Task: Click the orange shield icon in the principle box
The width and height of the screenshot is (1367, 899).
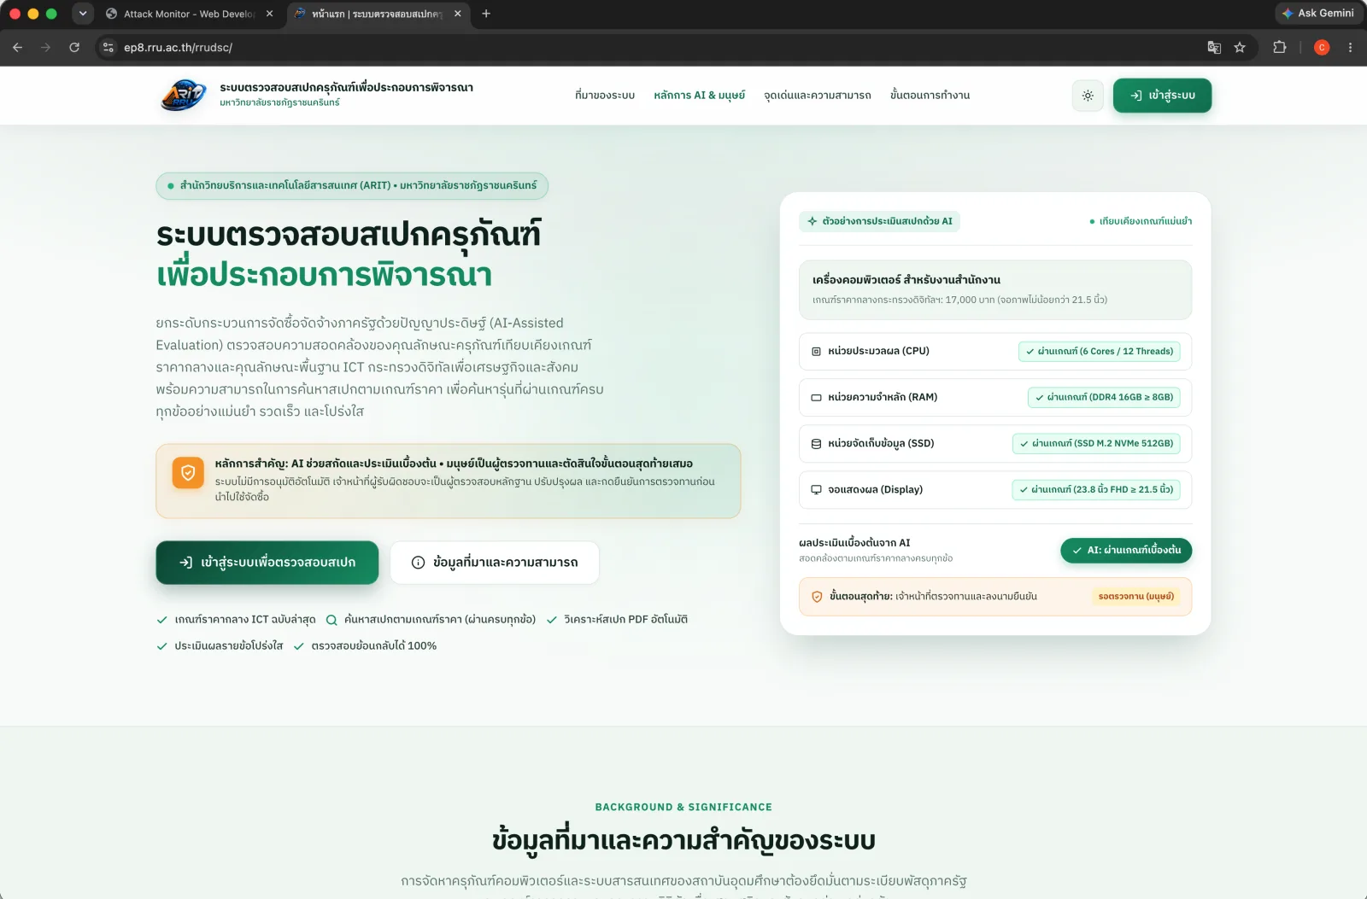Action: click(x=188, y=473)
